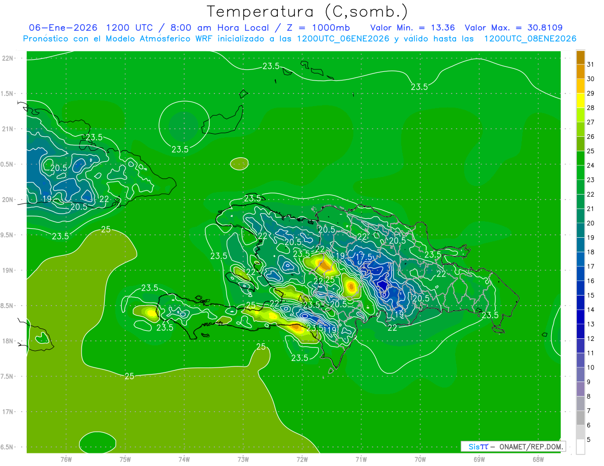This screenshot has height=466, width=604.
Task: Click 'Valor Min. = 13.36'
Action: (412, 28)
